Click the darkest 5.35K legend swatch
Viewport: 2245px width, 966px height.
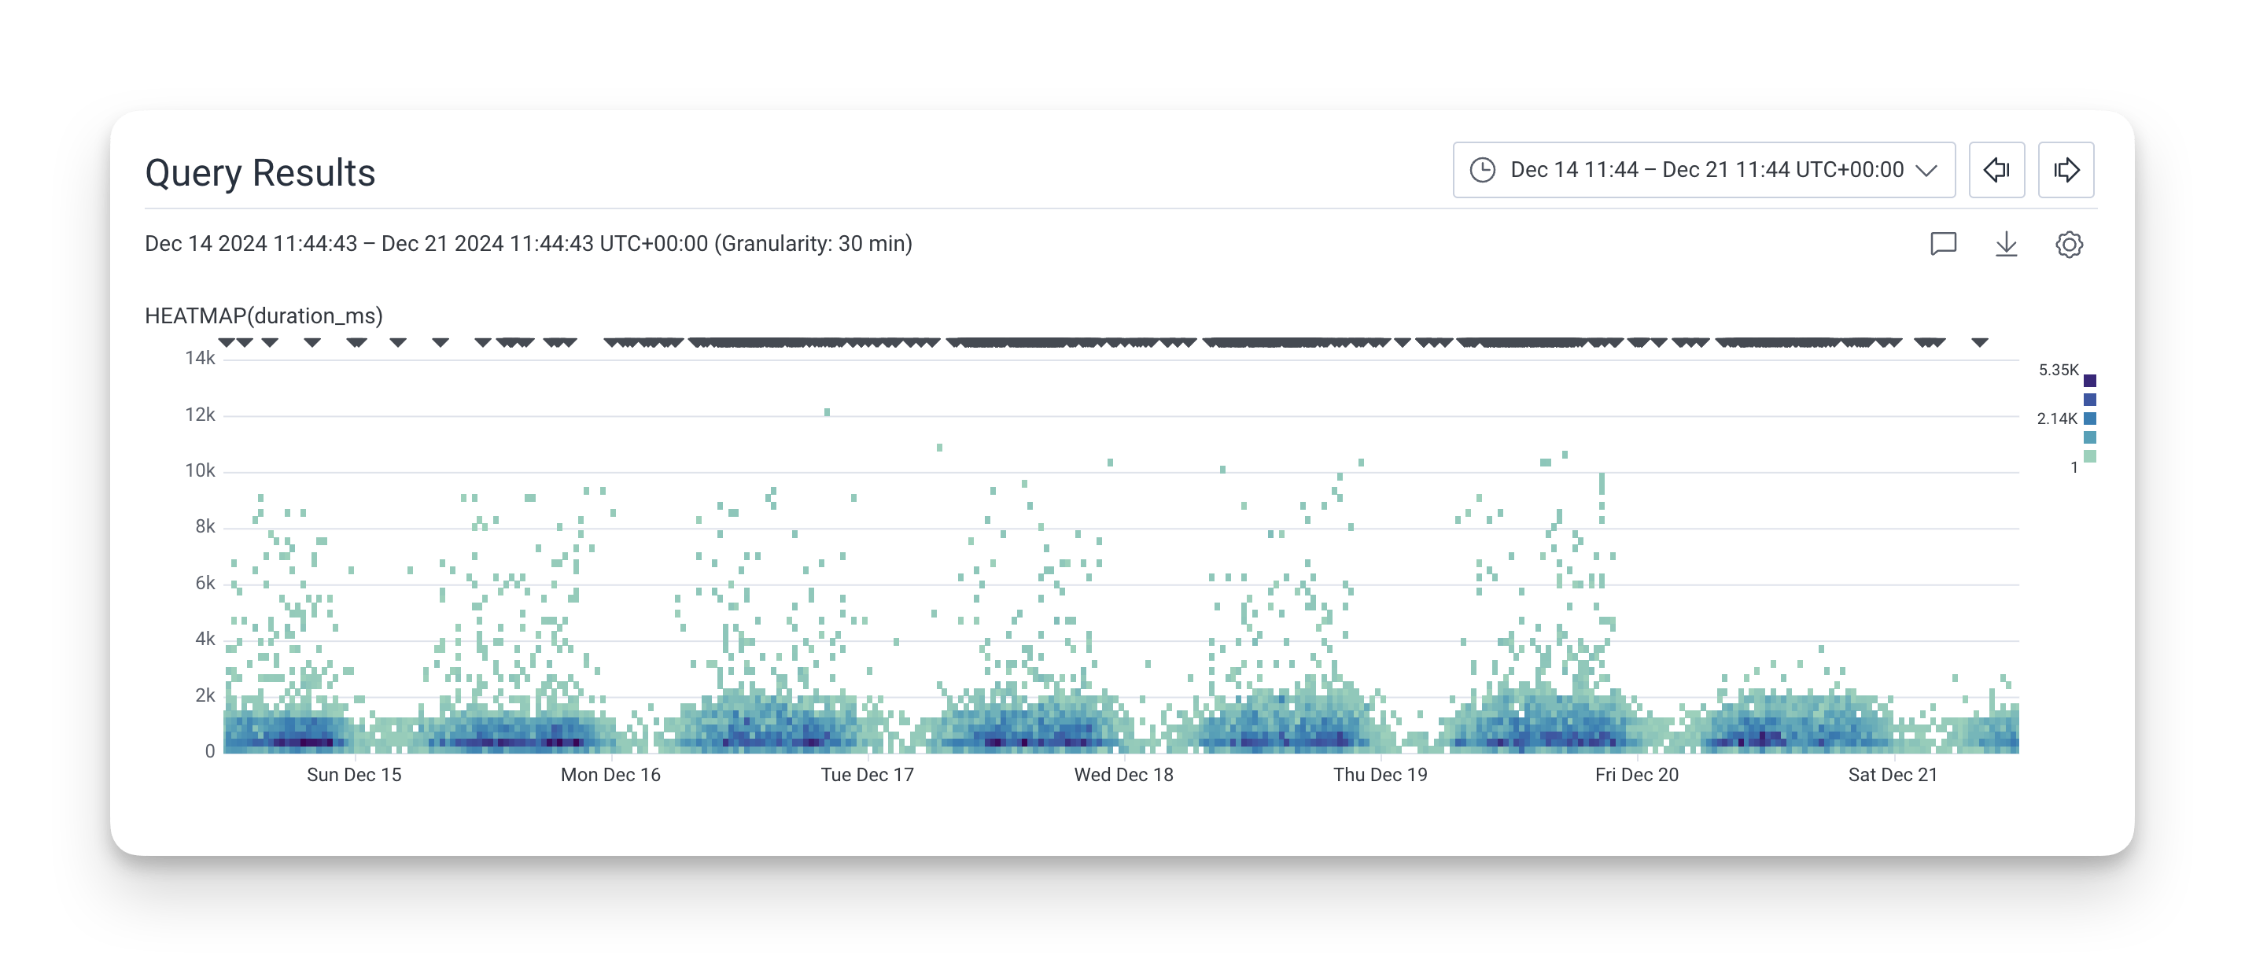[2089, 380]
